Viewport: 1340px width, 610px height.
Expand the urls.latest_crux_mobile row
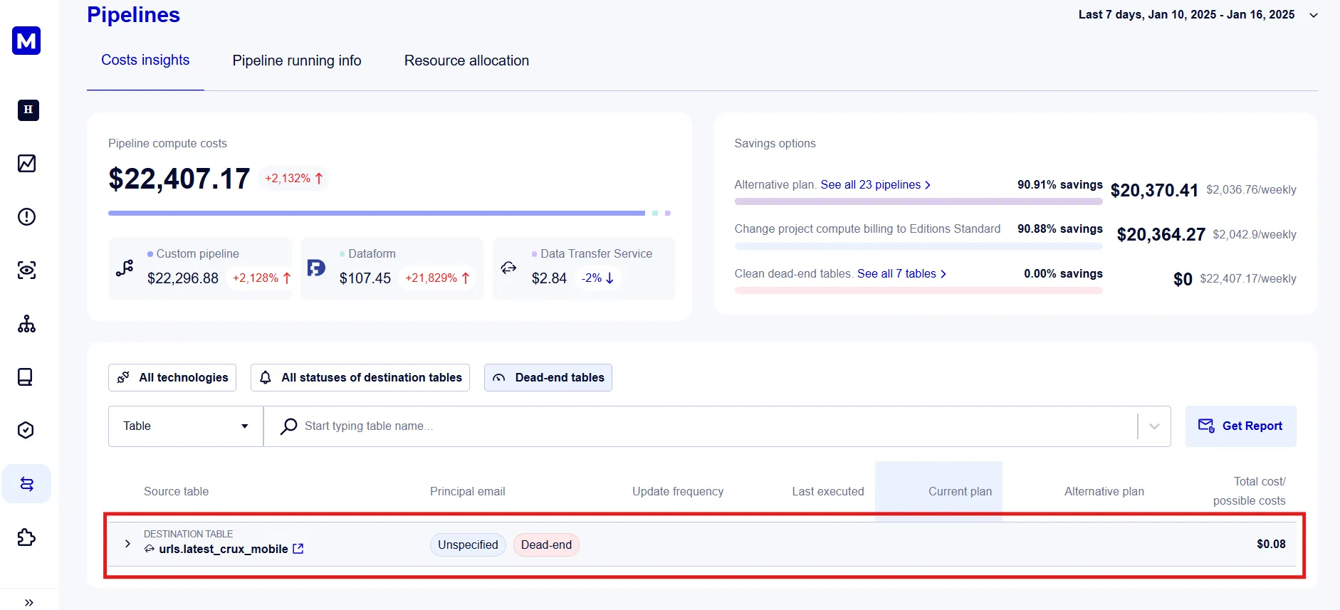click(127, 544)
